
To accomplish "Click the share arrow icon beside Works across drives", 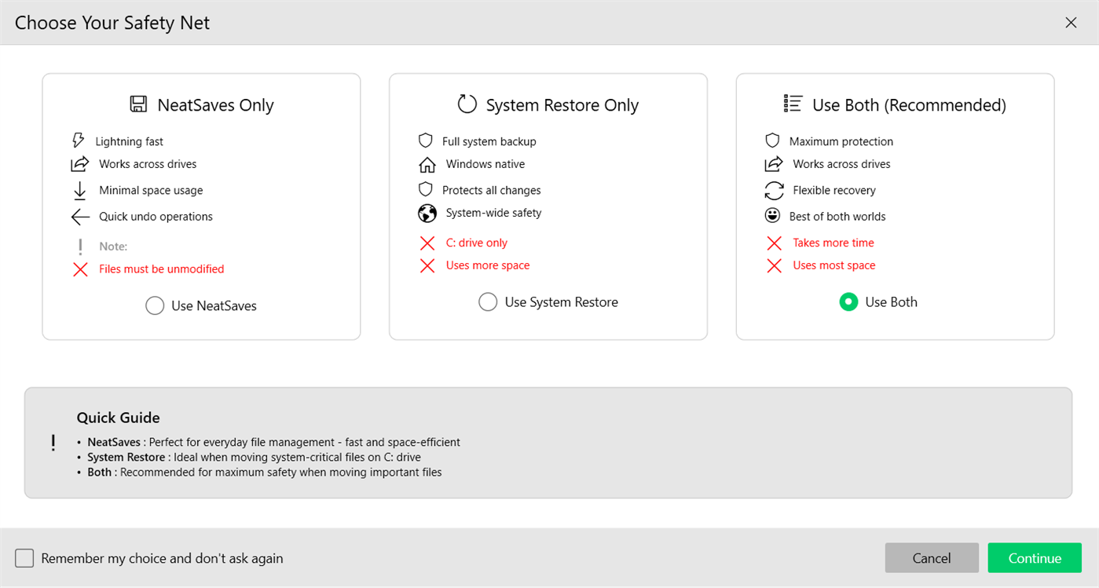I will click(x=79, y=163).
